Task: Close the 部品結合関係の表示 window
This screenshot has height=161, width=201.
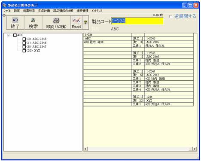Action: point(196,6)
